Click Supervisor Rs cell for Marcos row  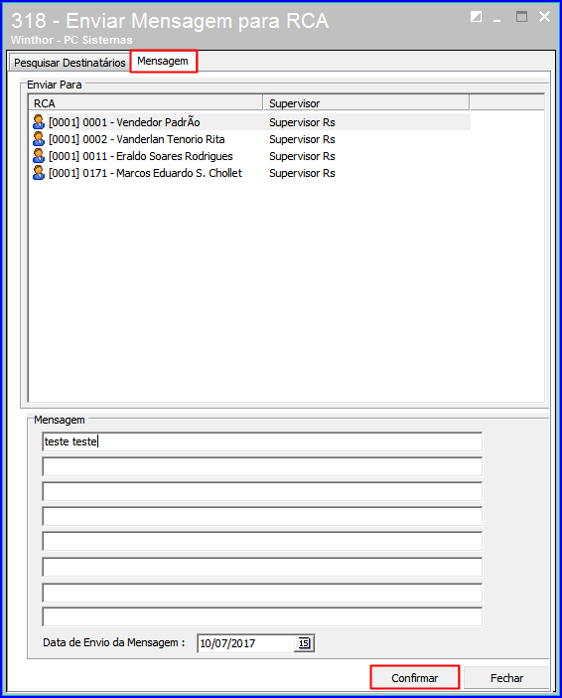(x=302, y=173)
